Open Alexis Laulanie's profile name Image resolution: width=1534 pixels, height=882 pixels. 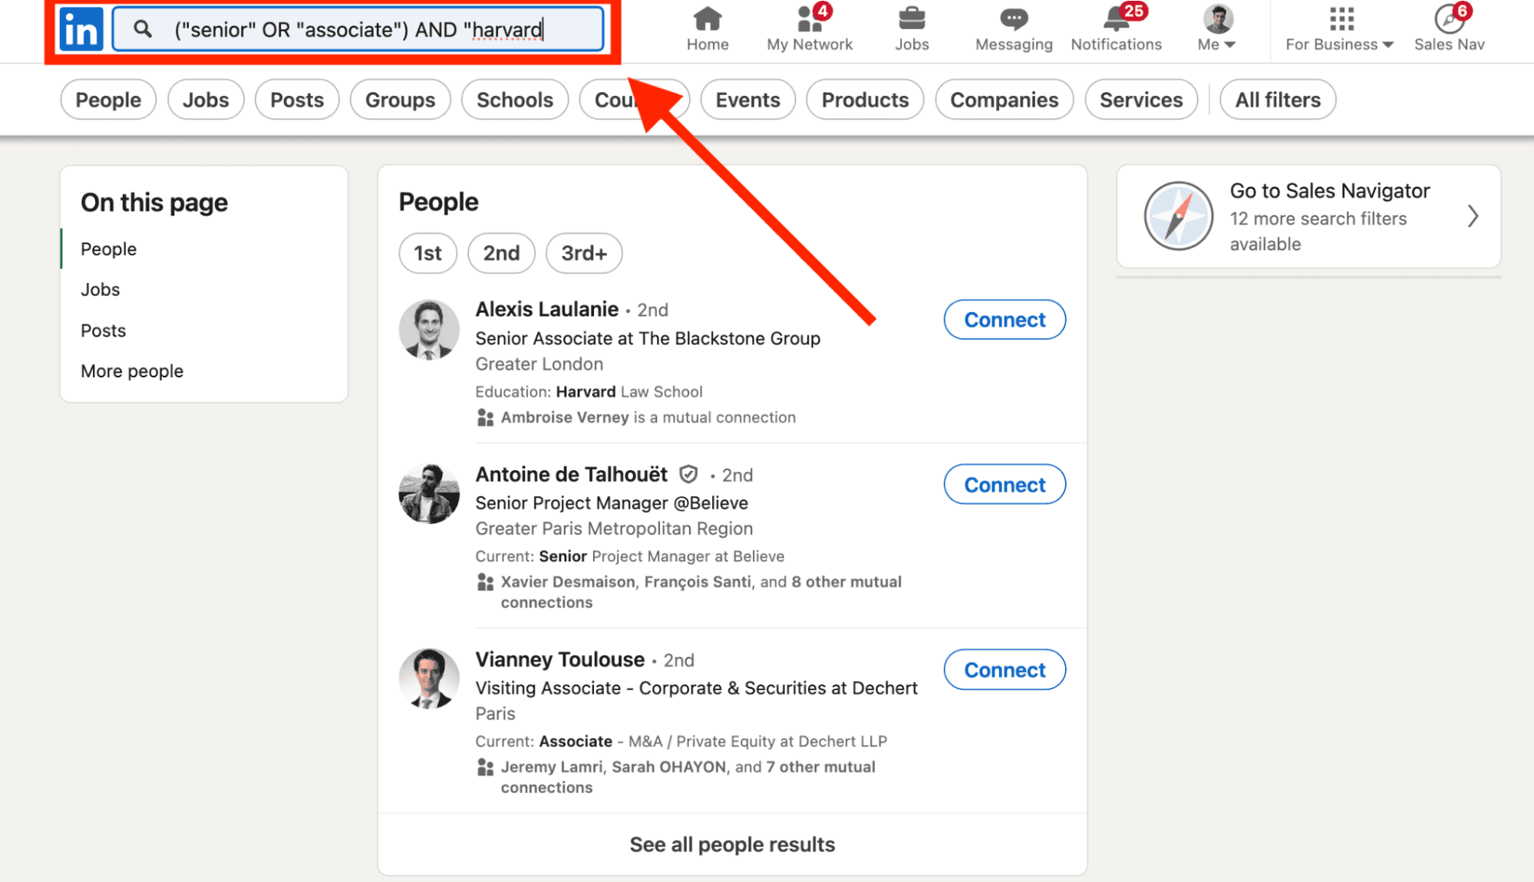point(546,309)
